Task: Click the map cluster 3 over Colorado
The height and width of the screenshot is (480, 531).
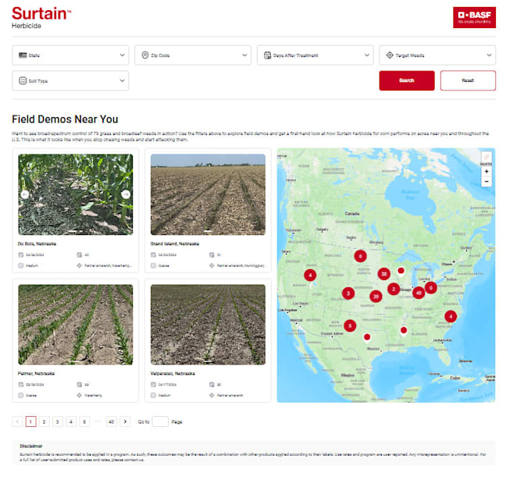Action: click(348, 293)
